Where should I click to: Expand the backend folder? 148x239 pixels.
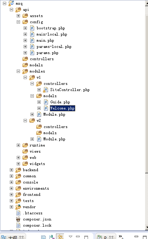pyautogui.click(x=12, y=170)
